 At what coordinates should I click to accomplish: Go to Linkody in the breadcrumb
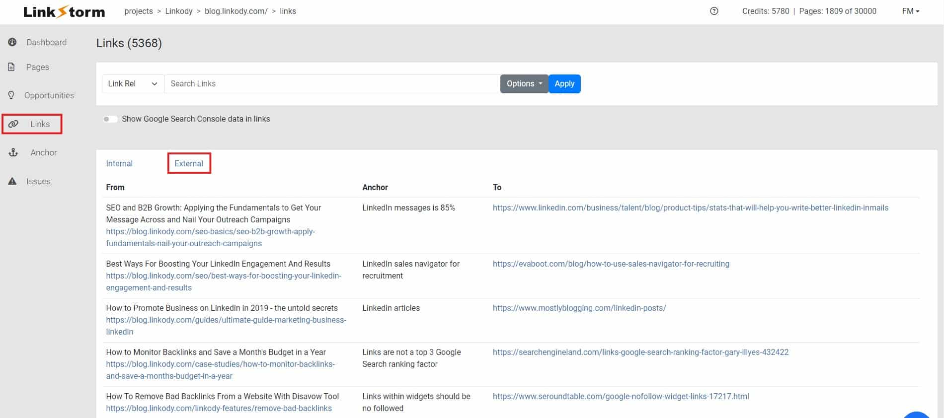tap(178, 11)
